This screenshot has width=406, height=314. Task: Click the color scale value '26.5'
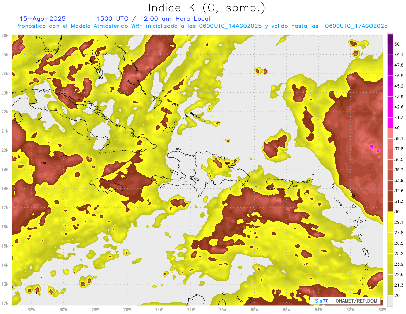point(399,243)
